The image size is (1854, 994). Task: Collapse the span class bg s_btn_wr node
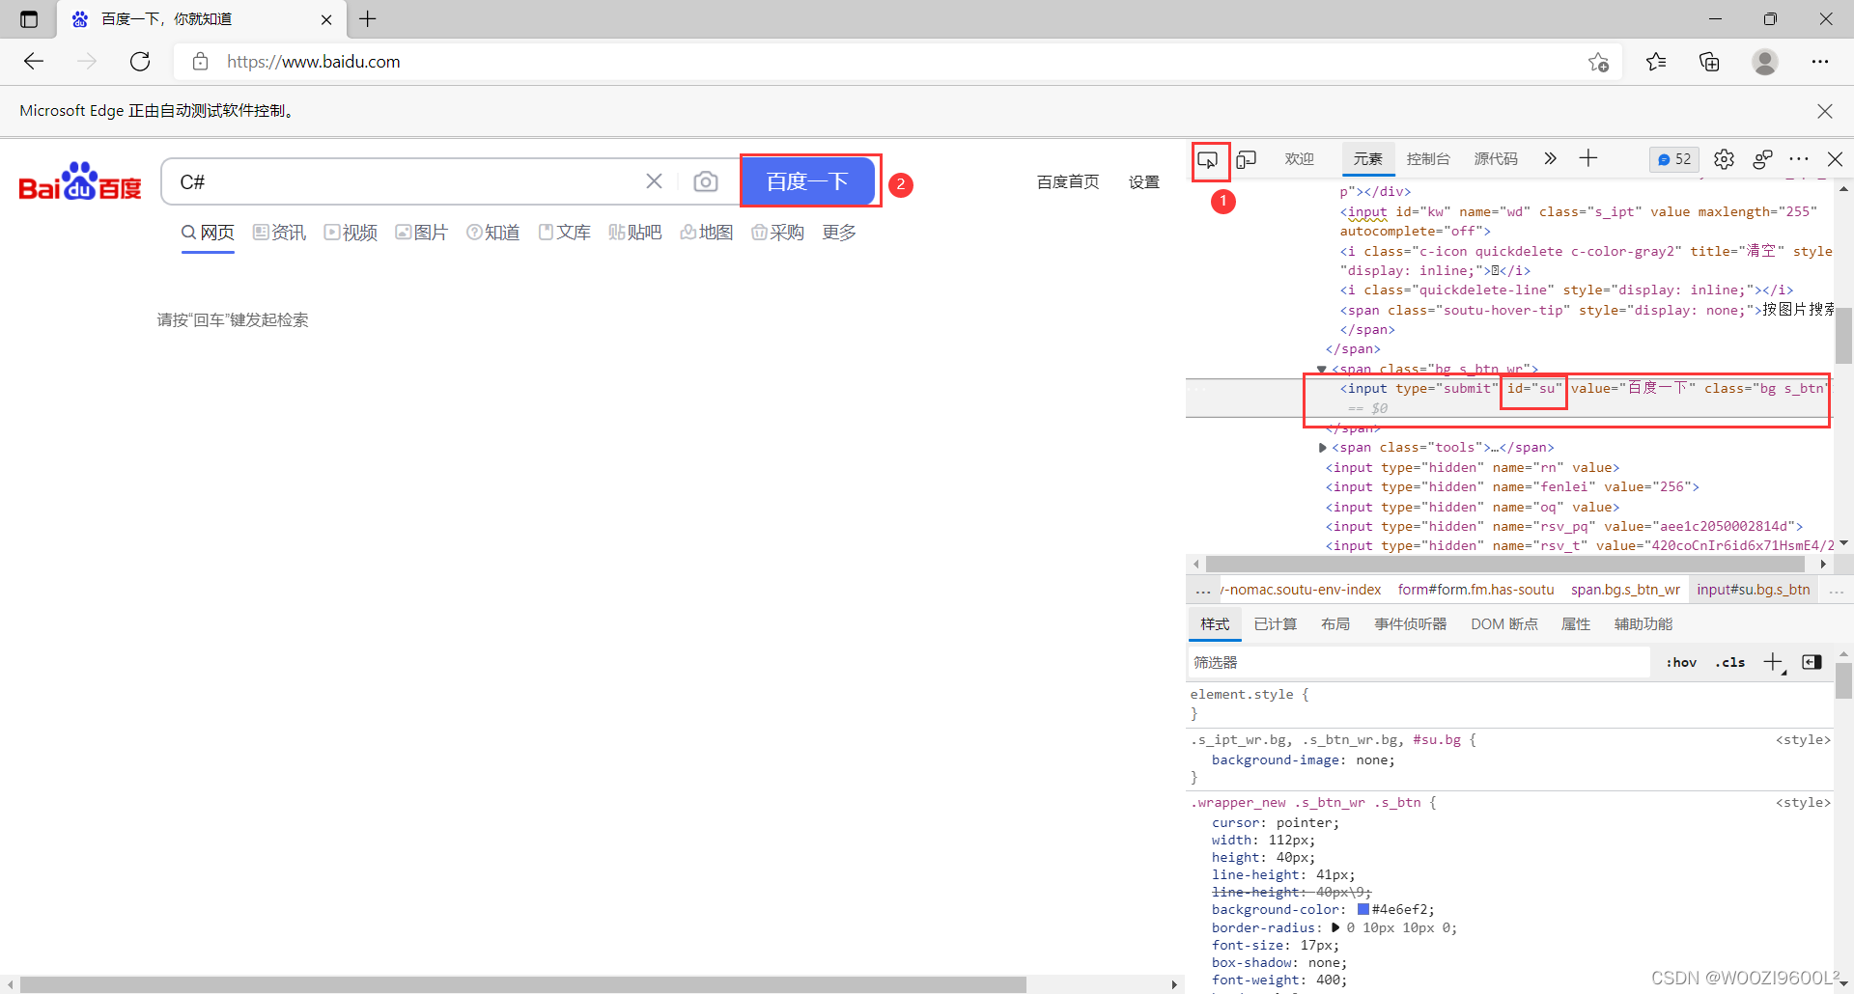(1321, 369)
